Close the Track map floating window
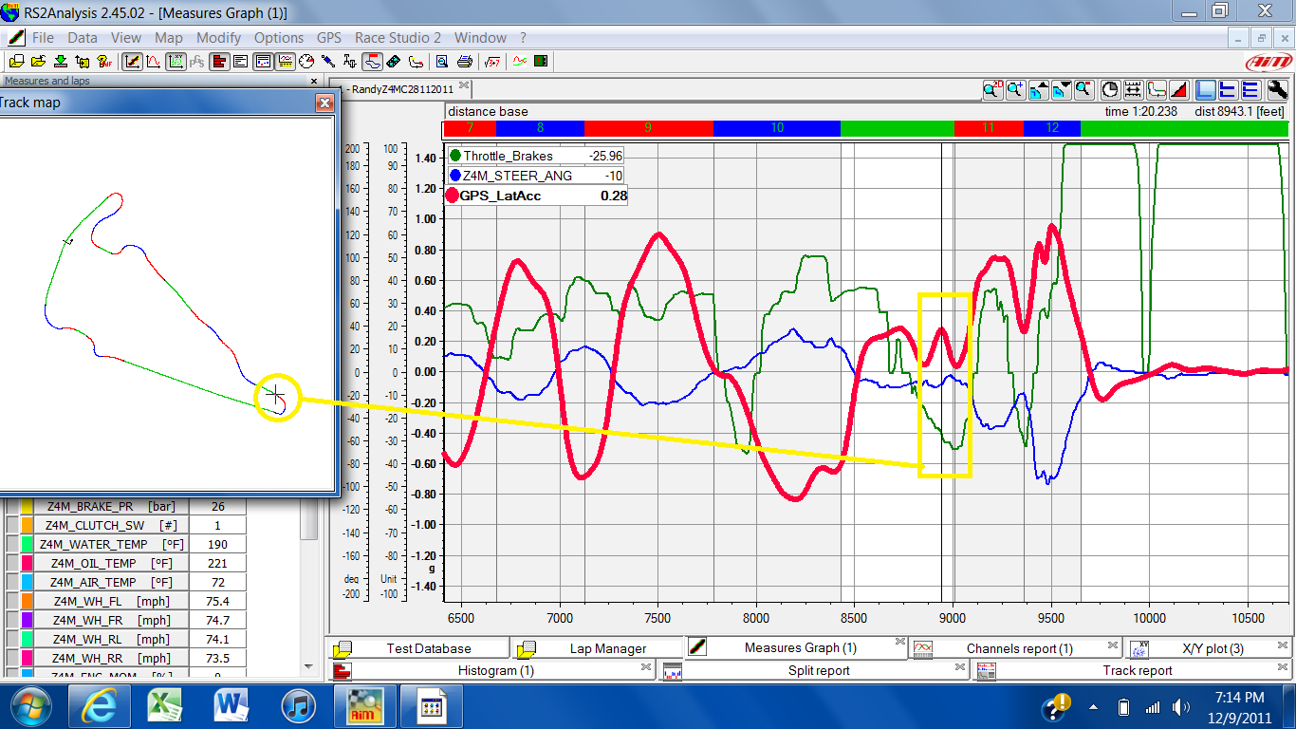This screenshot has height=729, width=1296. click(x=324, y=103)
